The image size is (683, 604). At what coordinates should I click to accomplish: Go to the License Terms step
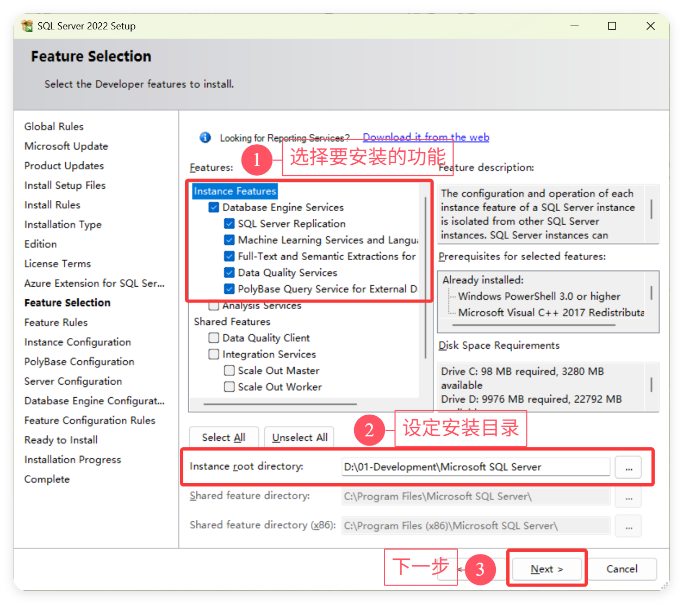[58, 263]
